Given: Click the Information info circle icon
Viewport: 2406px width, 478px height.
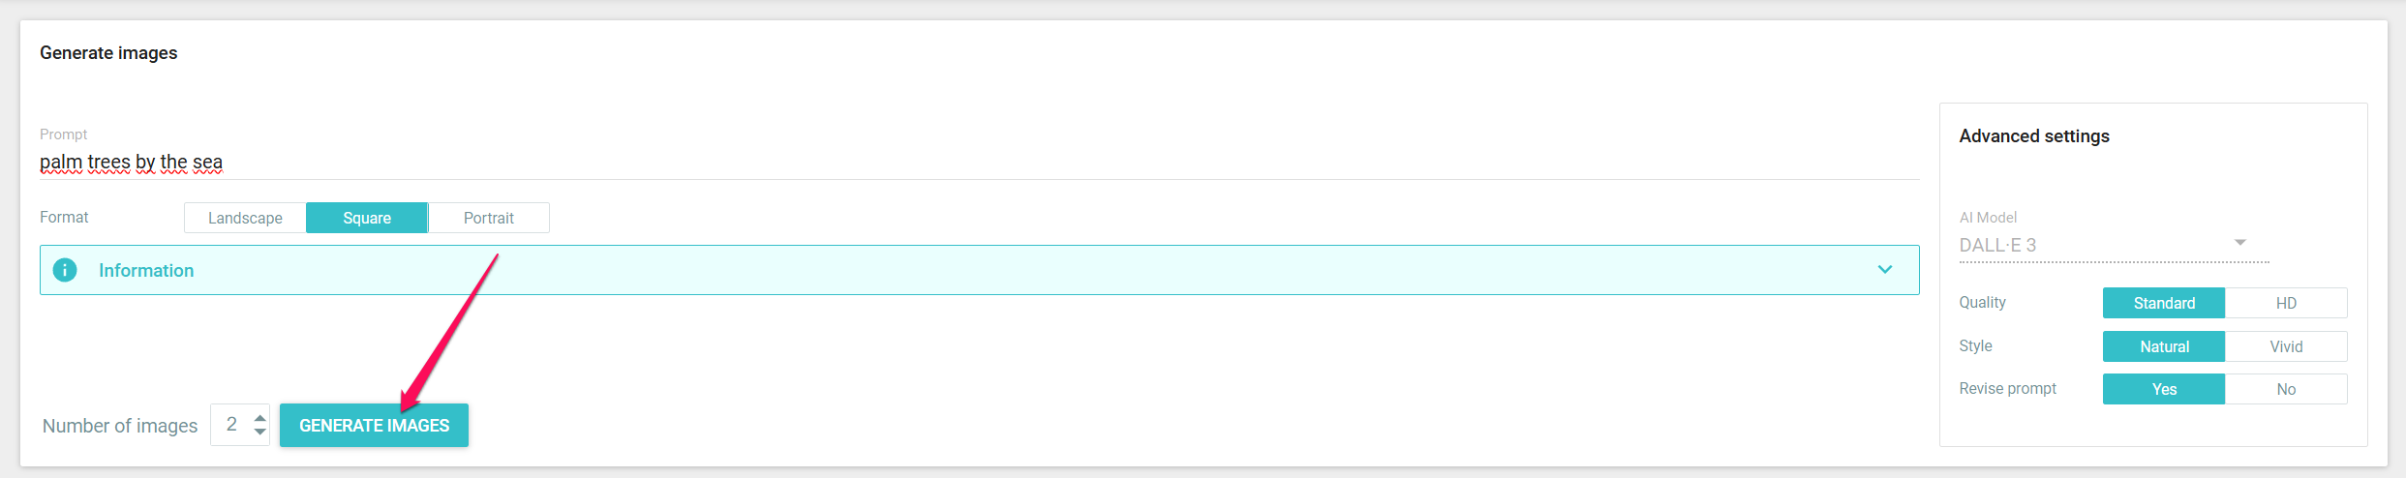Looking at the screenshot, I should pos(65,270).
